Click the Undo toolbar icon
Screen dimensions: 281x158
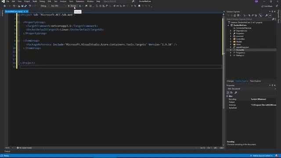click(30, 6)
